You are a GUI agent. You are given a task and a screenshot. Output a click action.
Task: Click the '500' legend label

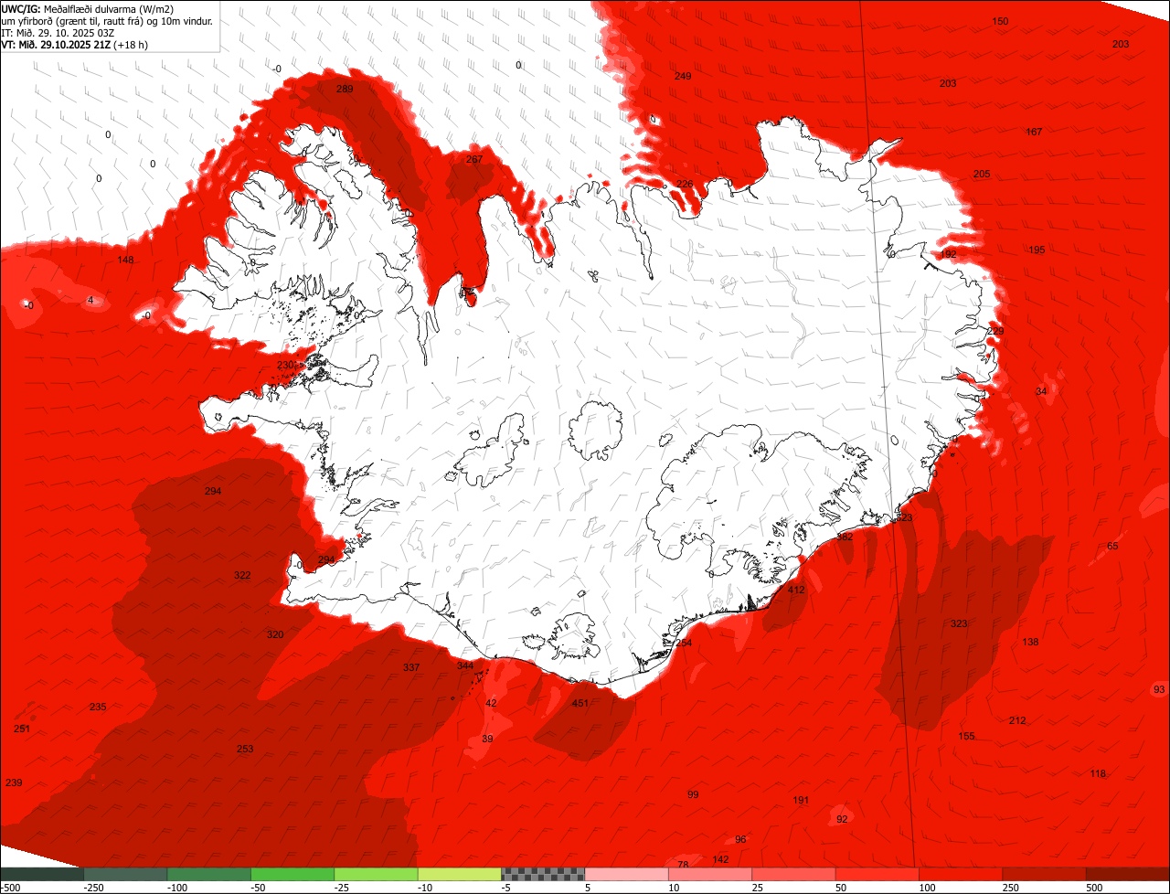pyautogui.click(x=1094, y=888)
